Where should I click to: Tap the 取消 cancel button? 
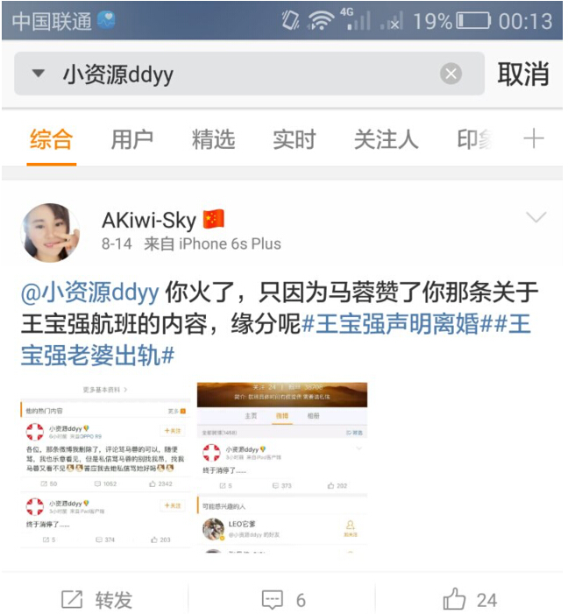523,74
